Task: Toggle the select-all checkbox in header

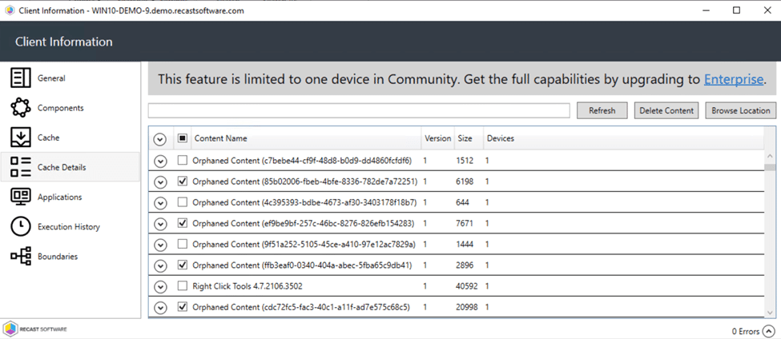Action: (x=183, y=138)
